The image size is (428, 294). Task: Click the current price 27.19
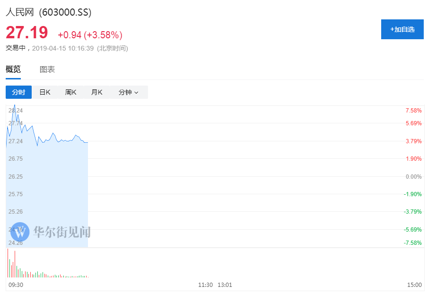[x=27, y=33]
